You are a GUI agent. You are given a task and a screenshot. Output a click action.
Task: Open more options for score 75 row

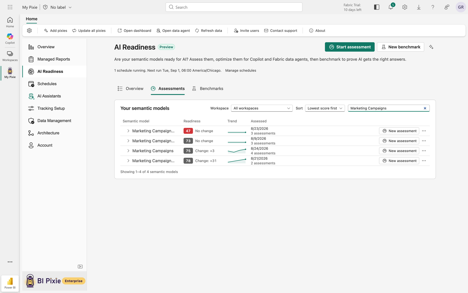click(424, 151)
